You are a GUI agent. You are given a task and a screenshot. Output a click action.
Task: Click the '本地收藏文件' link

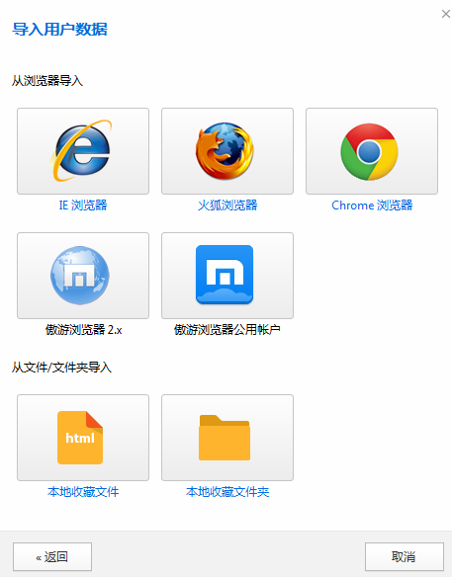coord(83,492)
